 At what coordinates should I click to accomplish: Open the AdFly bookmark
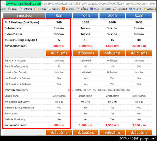(106, 9)
